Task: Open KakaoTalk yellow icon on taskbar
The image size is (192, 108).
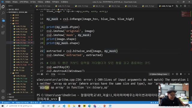Action: coord(84,106)
